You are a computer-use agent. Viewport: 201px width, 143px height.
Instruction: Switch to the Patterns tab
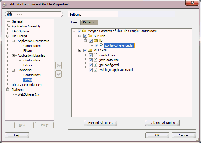pos(89,22)
